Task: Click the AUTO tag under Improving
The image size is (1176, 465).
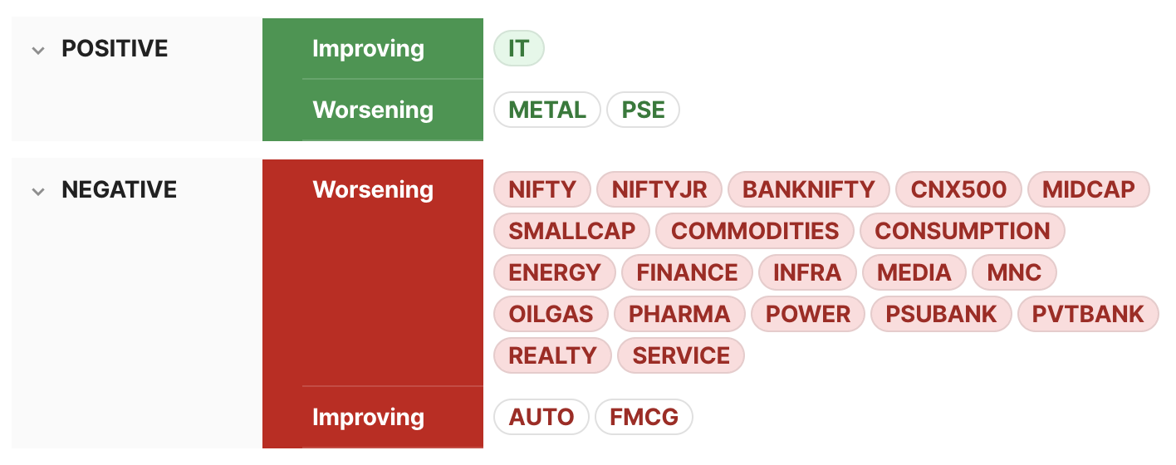Action: pos(541,418)
